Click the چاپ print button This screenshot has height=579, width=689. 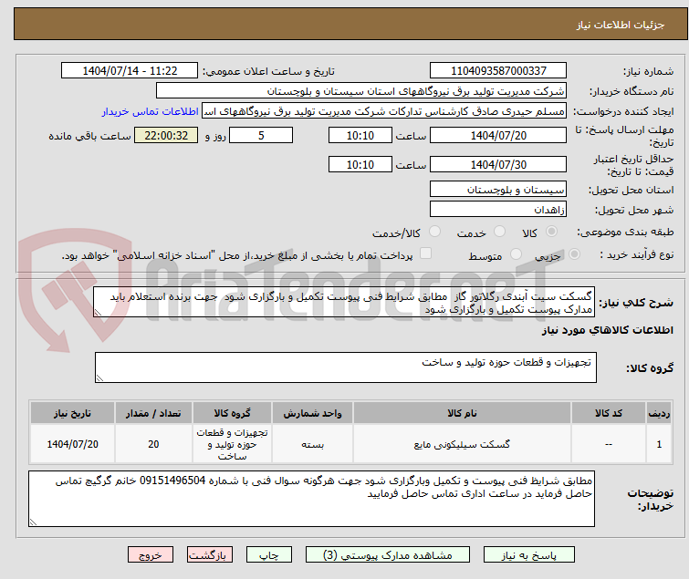[269, 555]
